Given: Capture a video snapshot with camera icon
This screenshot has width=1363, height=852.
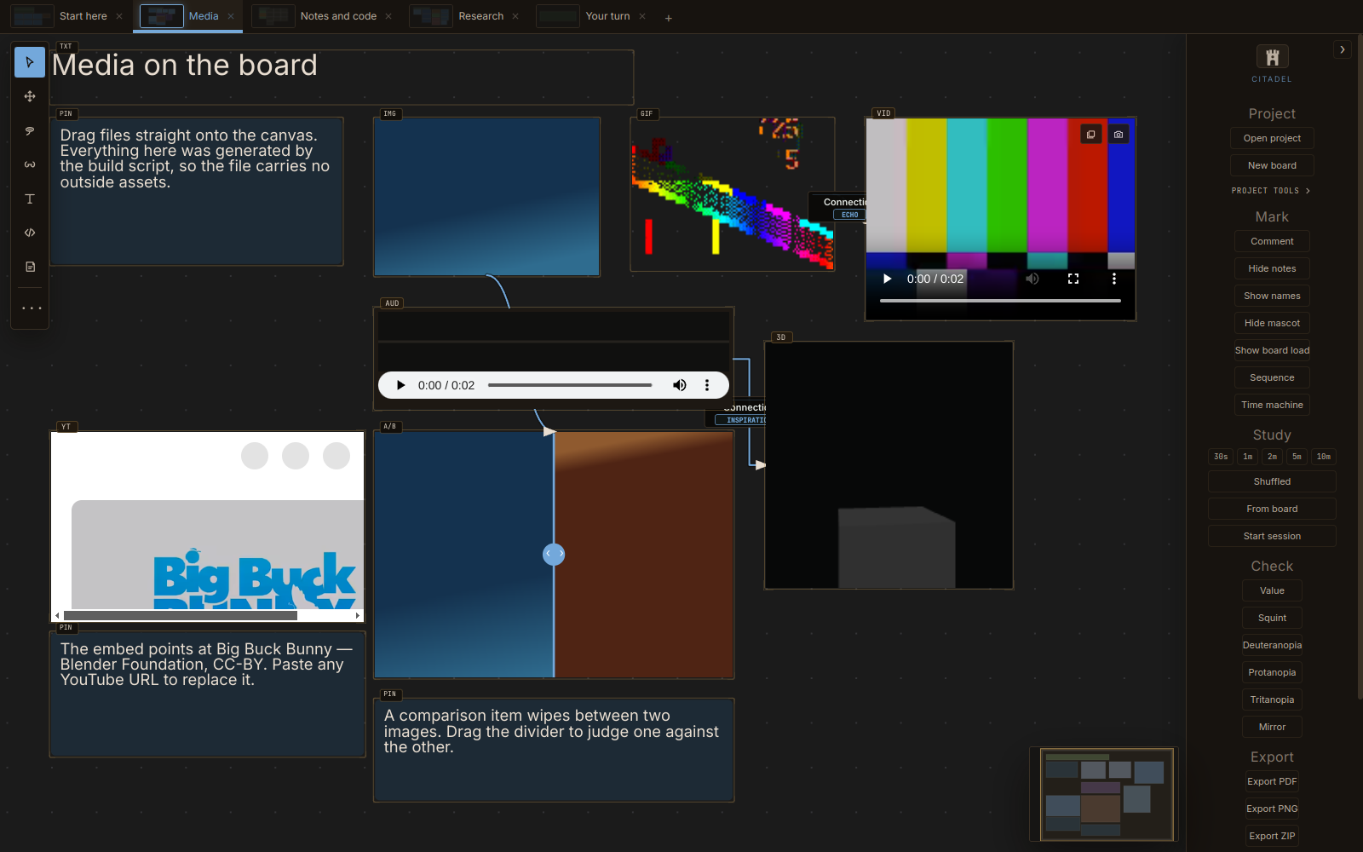Looking at the screenshot, I should pos(1119,135).
